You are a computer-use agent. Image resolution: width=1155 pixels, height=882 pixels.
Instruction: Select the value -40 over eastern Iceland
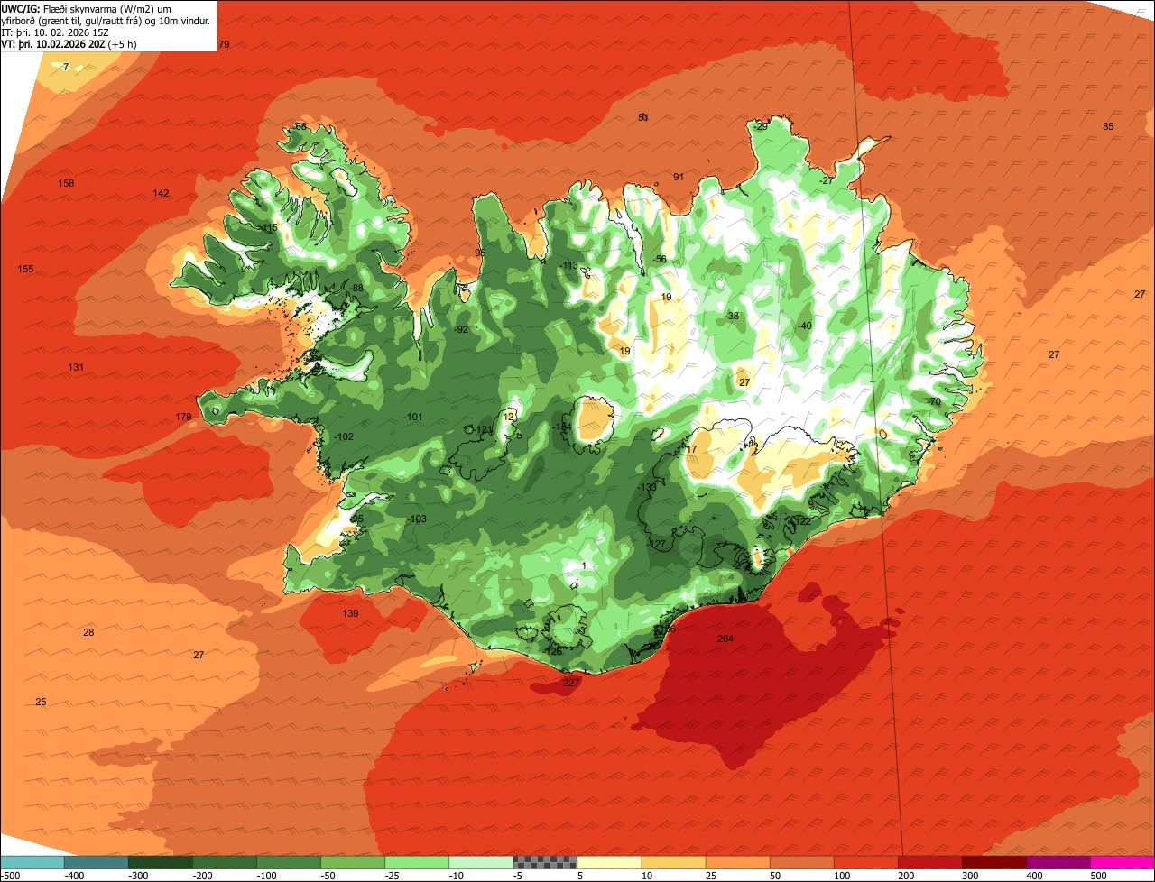(804, 326)
